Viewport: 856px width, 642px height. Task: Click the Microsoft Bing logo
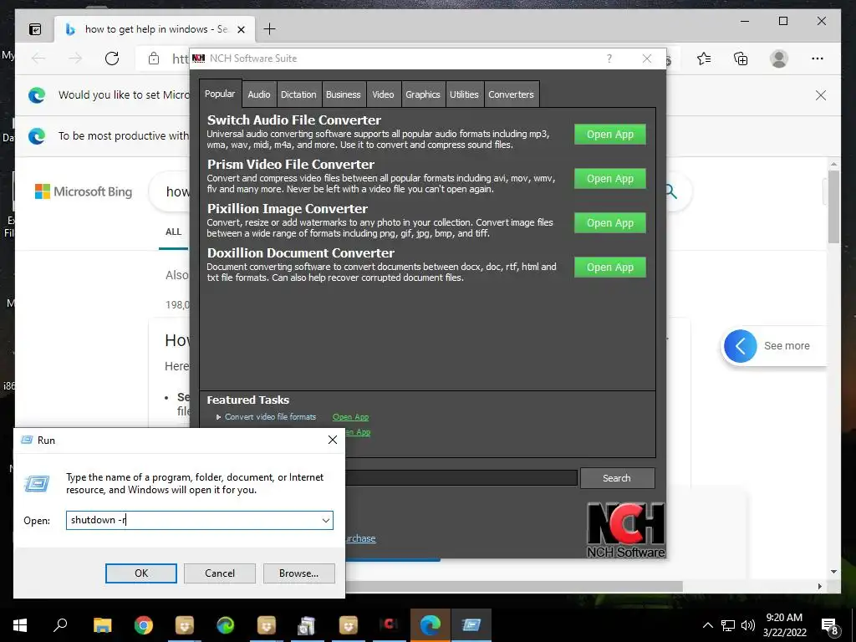coord(84,191)
